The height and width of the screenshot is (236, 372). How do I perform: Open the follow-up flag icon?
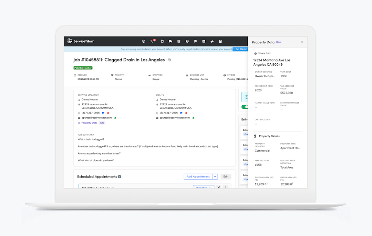(x=196, y=41)
